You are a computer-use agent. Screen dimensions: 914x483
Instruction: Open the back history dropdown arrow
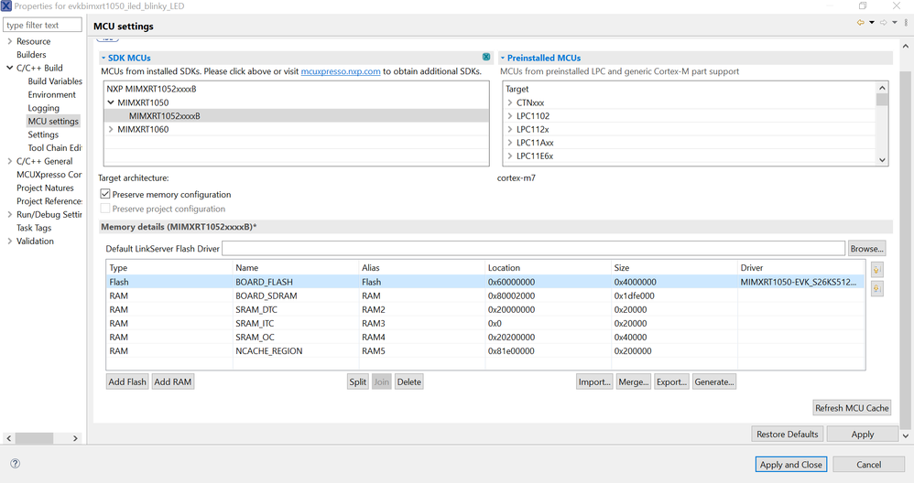(x=872, y=23)
